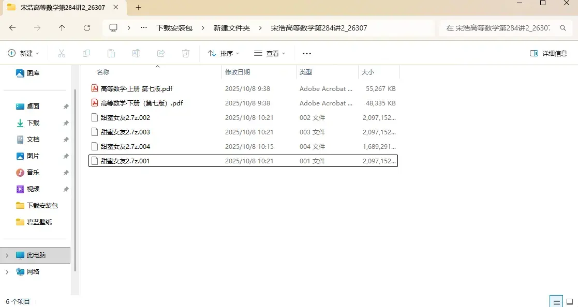Click the sidebar vertical scrollbar

[75, 180]
